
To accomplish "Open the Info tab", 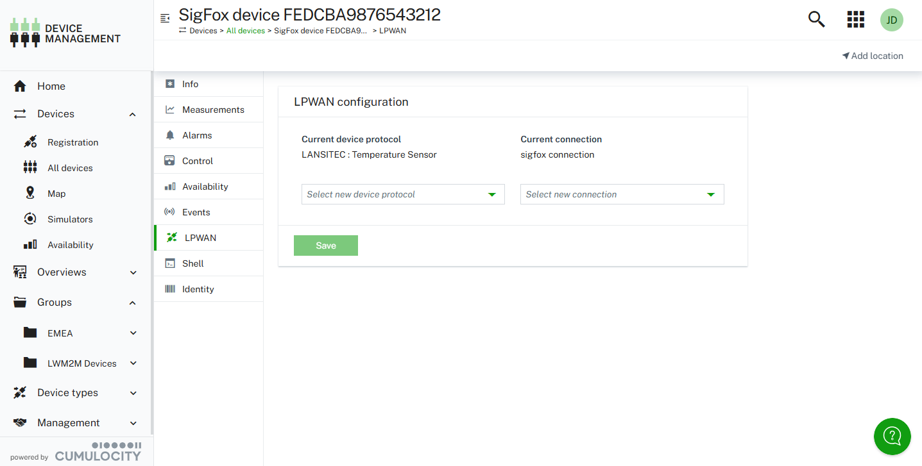I will pyautogui.click(x=189, y=83).
